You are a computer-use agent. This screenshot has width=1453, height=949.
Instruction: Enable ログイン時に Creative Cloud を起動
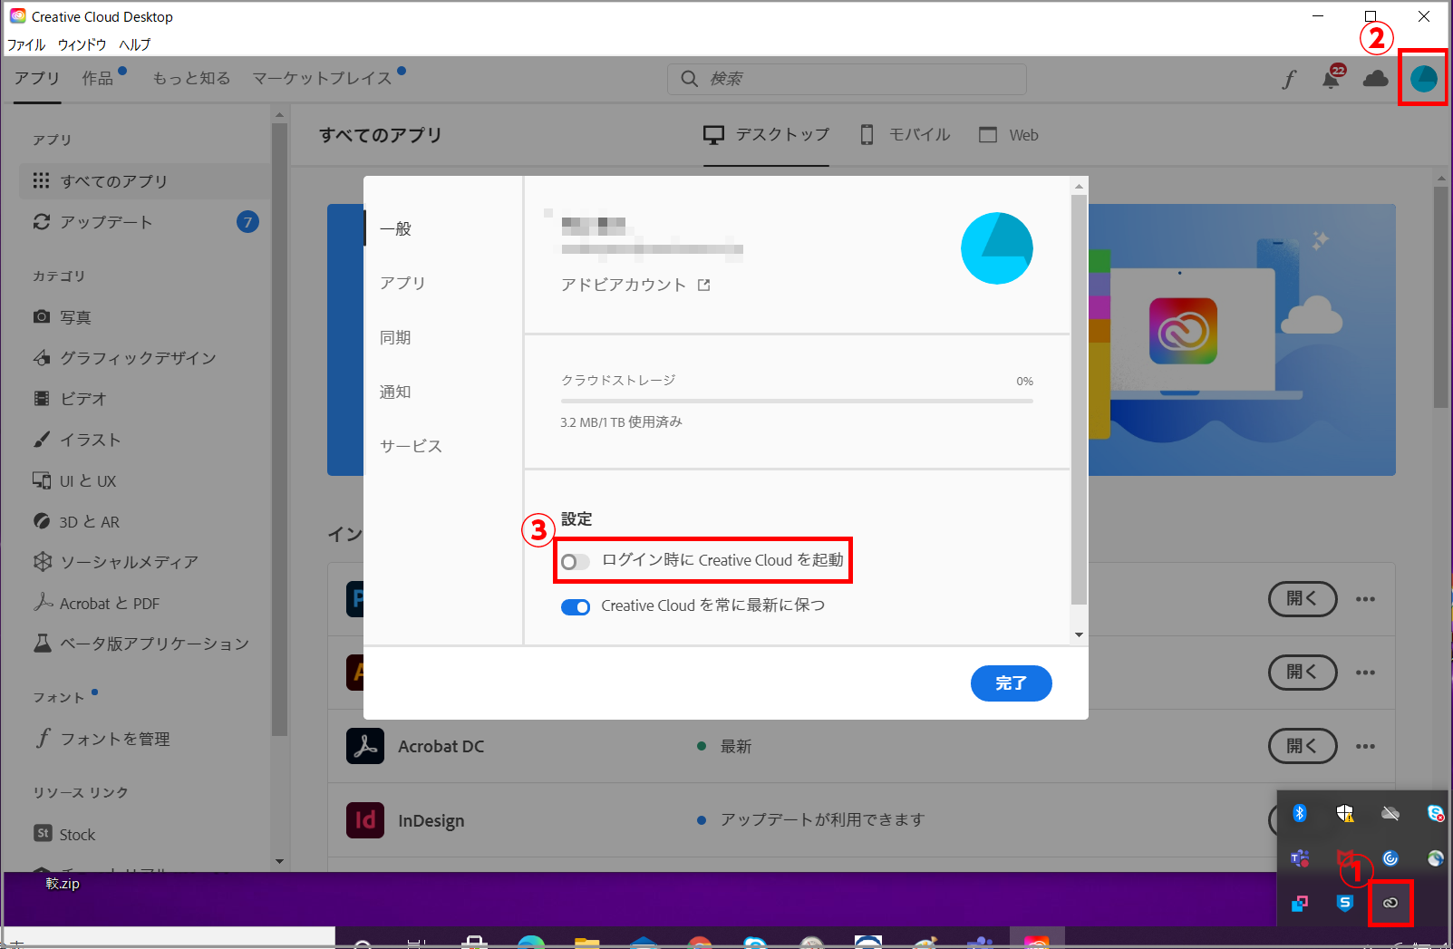[575, 561]
